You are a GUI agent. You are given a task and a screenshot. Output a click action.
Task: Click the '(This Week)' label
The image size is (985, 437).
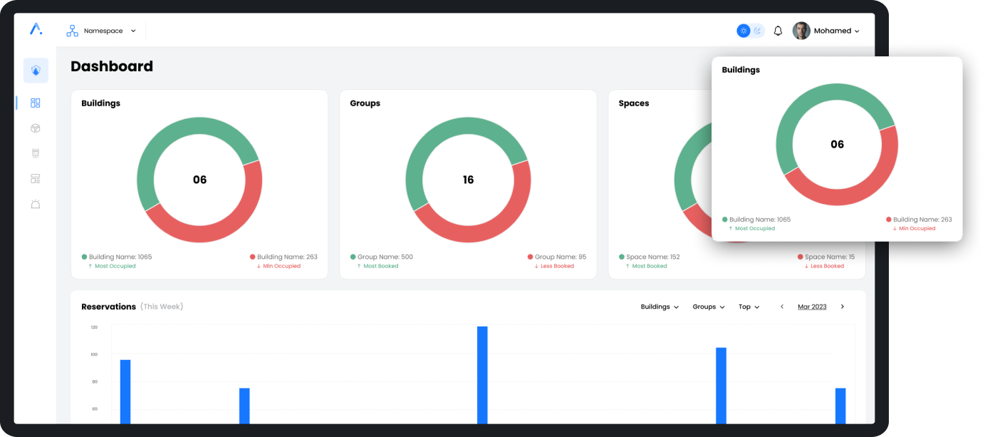(x=162, y=307)
